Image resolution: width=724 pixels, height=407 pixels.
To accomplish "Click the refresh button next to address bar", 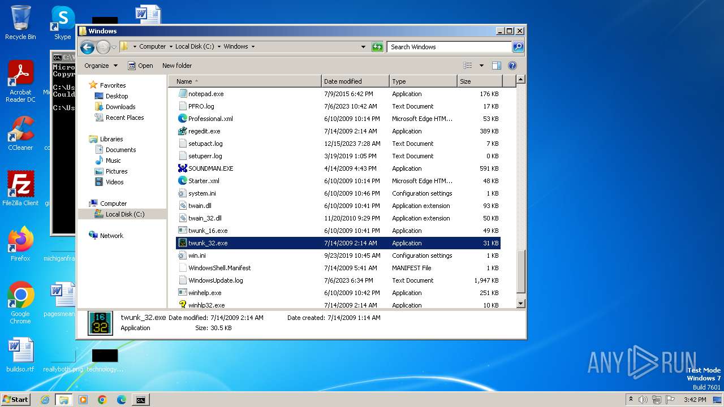I will [377, 47].
